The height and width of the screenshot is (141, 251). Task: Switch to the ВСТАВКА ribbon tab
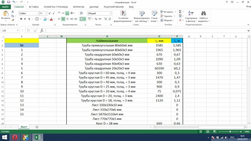click(x=34, y=7)
